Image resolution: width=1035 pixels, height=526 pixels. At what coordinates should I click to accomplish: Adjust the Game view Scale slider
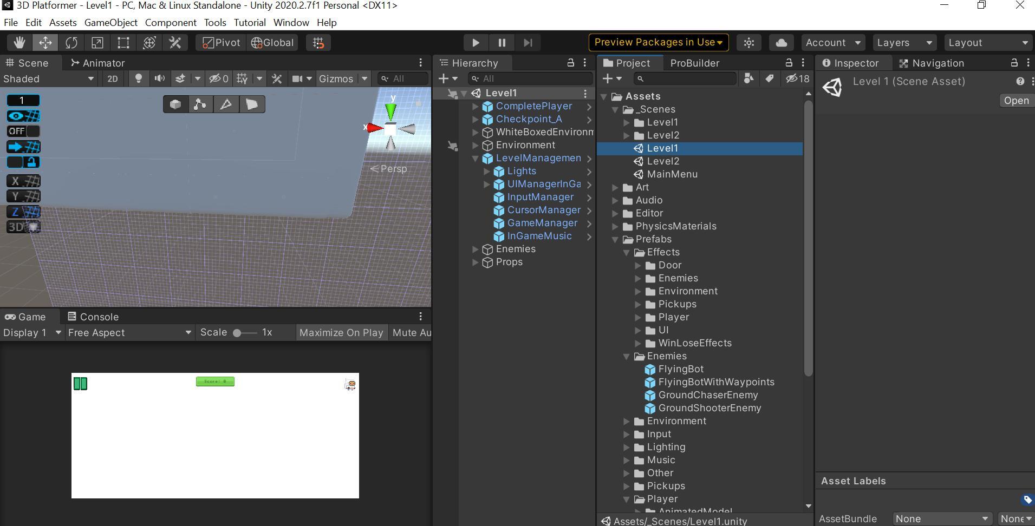tap(237, 333)
